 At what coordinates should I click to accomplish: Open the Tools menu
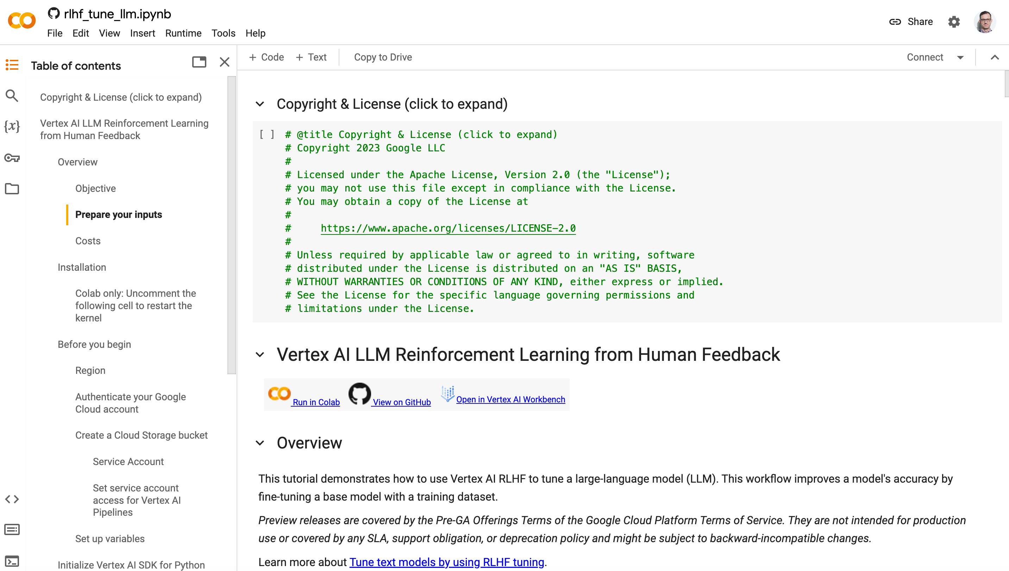click(x=223, y=33)
